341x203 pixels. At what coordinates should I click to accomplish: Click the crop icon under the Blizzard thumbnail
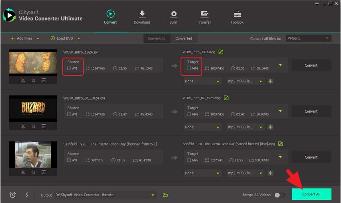click(x=33, y=126)
